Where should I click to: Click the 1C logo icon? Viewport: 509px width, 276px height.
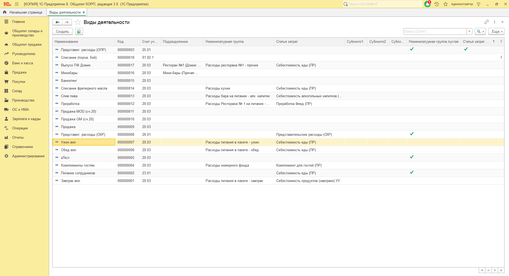(7, 4)
